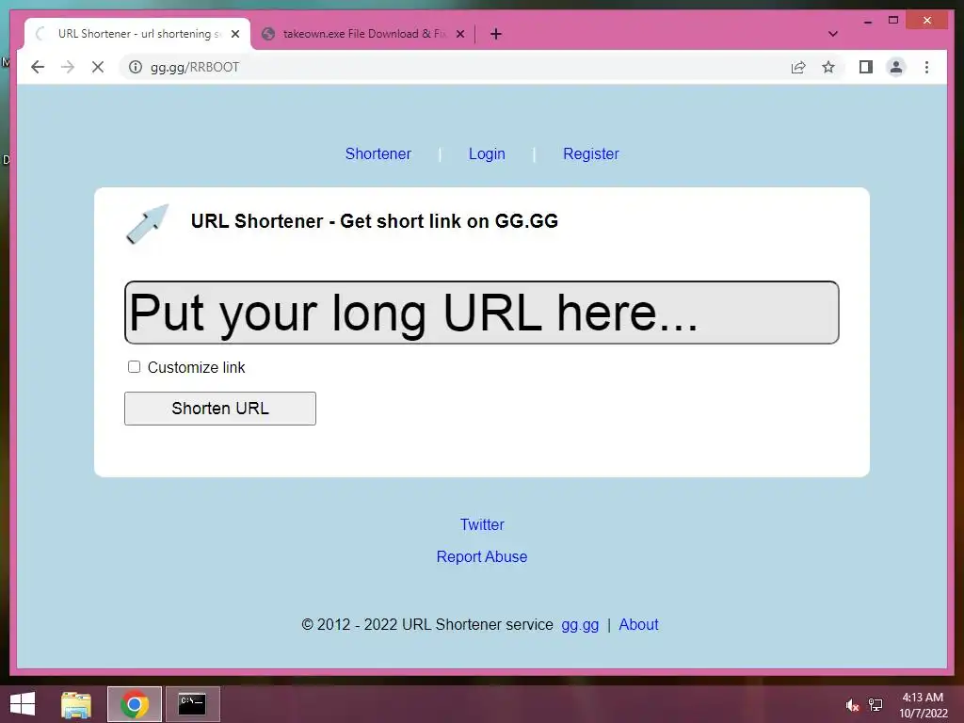Enable the Customize link checkbox
Image resolution: width=964 pixels, height=723 pixels.
pos(134,367)
